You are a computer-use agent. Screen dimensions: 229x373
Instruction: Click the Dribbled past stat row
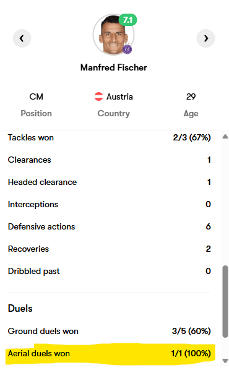(x=110, y=271)
